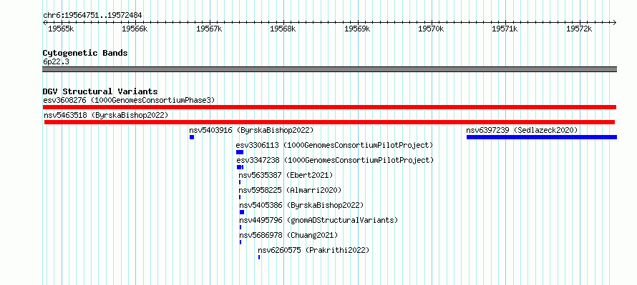The image size is (637, 285).
Task: Click the chr6:19564751..19572484 coordinates label
Action: tap(92, 16)
